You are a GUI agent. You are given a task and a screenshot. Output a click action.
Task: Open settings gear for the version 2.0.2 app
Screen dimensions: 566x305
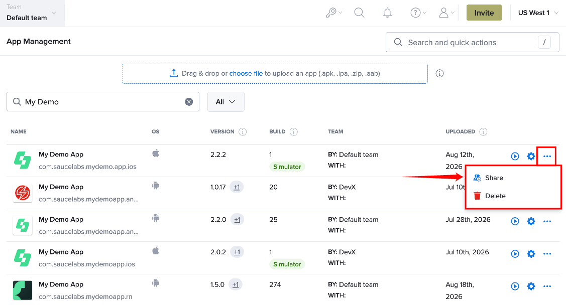click(x=531, y=253)
